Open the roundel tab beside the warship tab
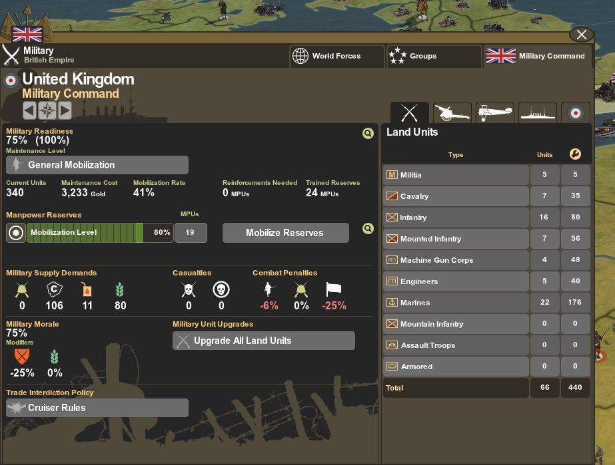 click(x=576, y=113)
